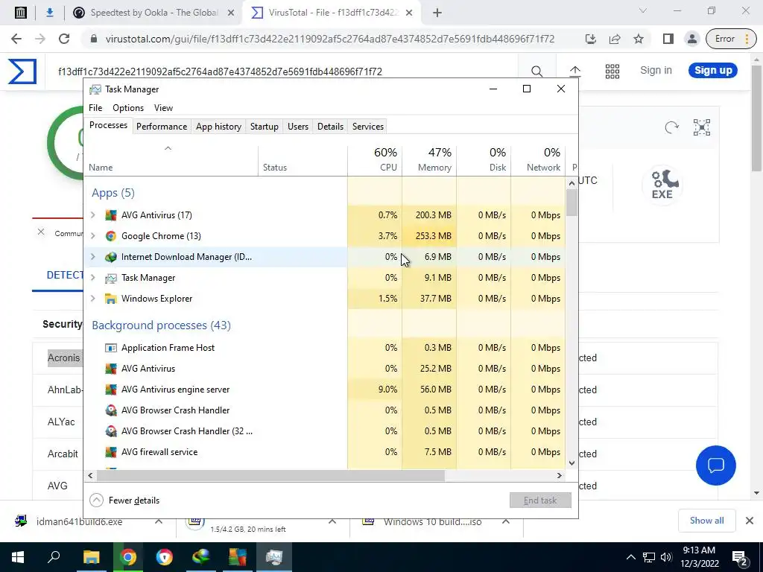
Task: Click the Google Chrome process icon
Action: point(111,236)
